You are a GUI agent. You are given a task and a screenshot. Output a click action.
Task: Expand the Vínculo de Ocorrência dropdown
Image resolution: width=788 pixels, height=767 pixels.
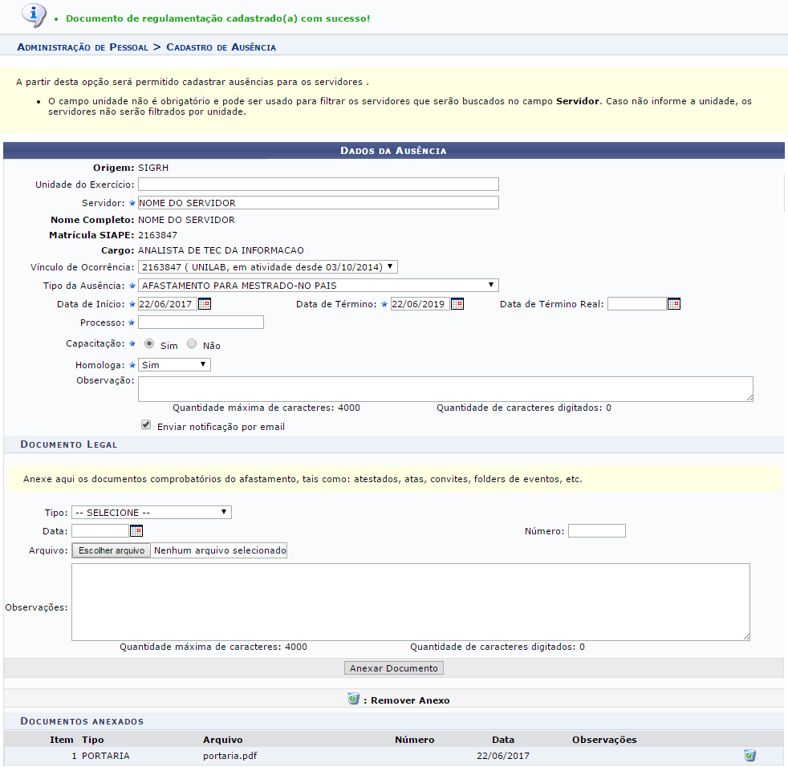[267, 266]
